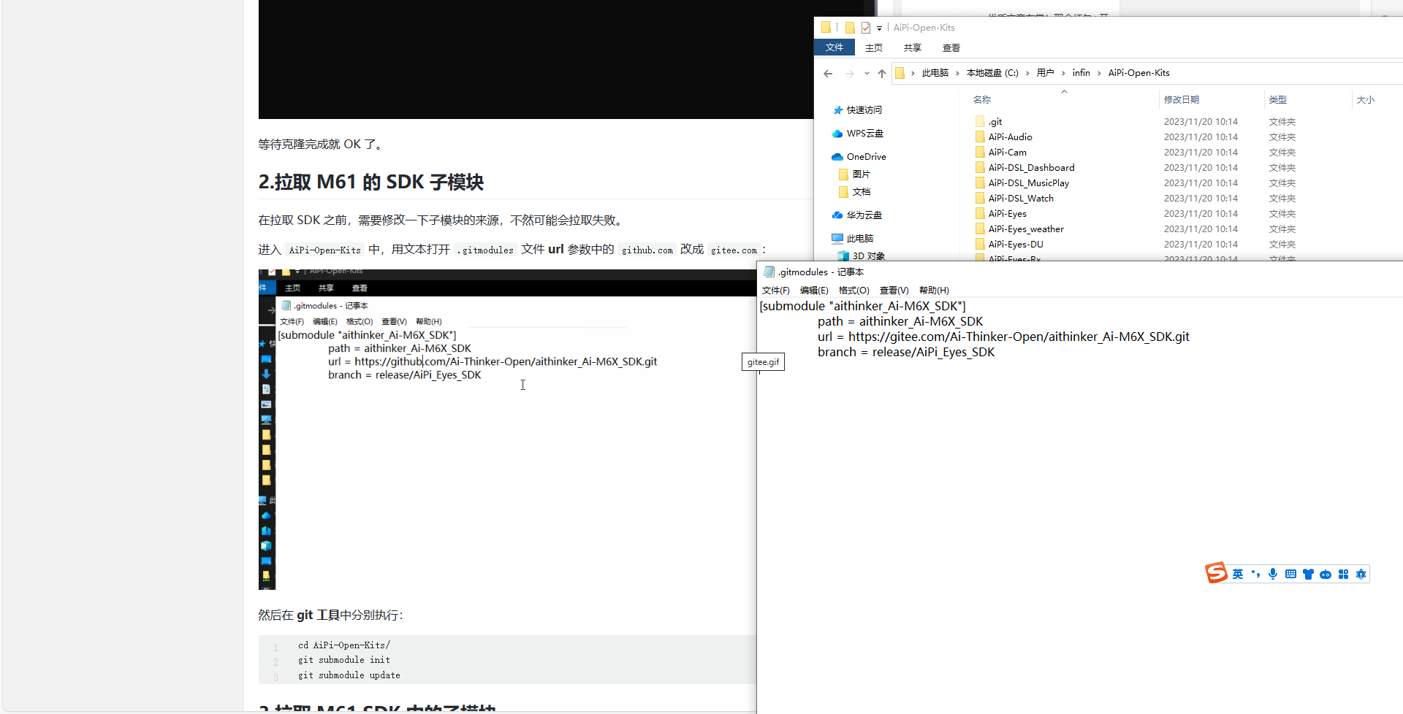The width and height of the screenshot is (1403, 714).
Task: Expand the chevron after 用户 in breadcrumb
Action: (1063, 73)
